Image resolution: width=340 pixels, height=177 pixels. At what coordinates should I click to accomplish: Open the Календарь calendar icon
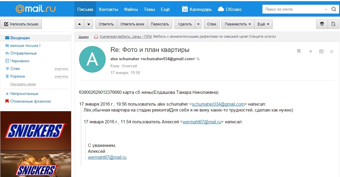point(185,9)
